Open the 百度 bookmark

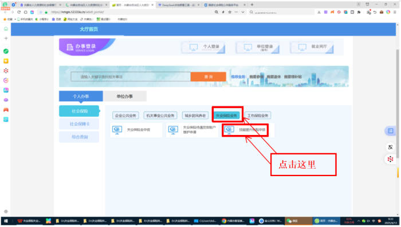click(x=57, y=19)
